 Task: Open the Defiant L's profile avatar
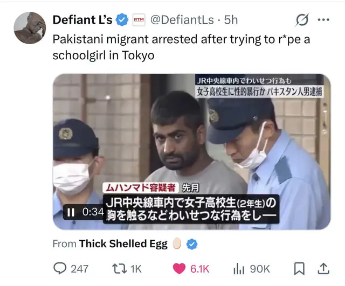point(30,28)
